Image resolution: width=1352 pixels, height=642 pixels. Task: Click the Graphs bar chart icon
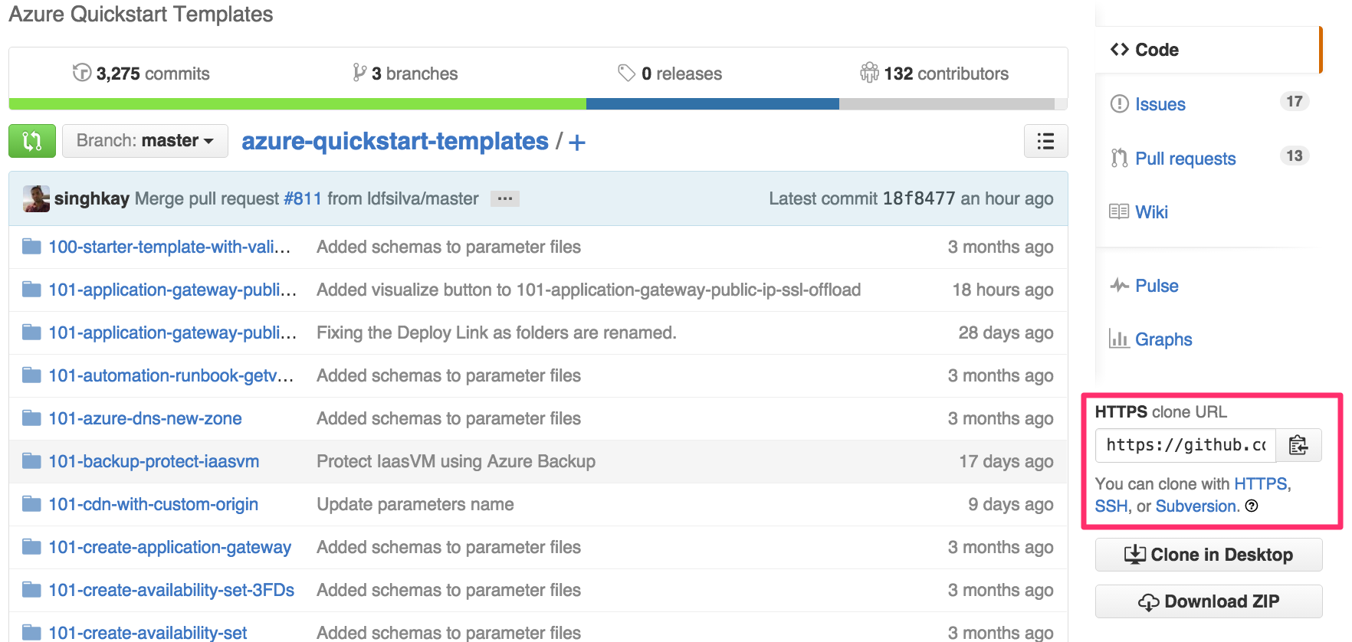[1119, 339]
